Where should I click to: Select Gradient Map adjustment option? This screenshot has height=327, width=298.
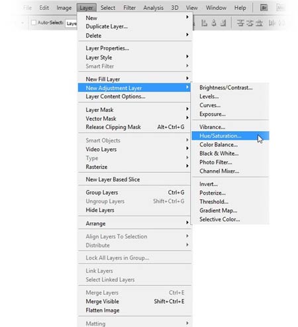(x=230, y=210)
